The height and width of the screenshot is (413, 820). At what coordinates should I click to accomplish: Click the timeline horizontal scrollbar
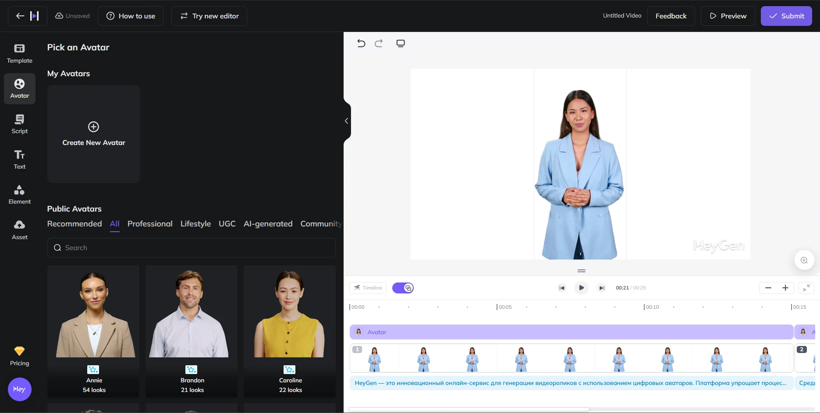[x=469, y=409]
